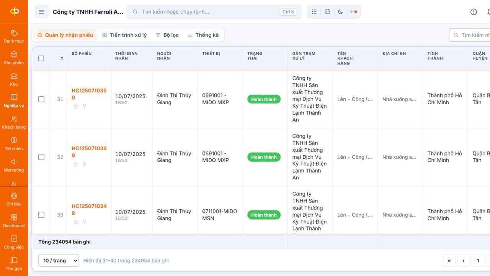The width and height of the screenshot is (490, 276).
Task: Open the alert info icon
Action: tap(474, 12)
